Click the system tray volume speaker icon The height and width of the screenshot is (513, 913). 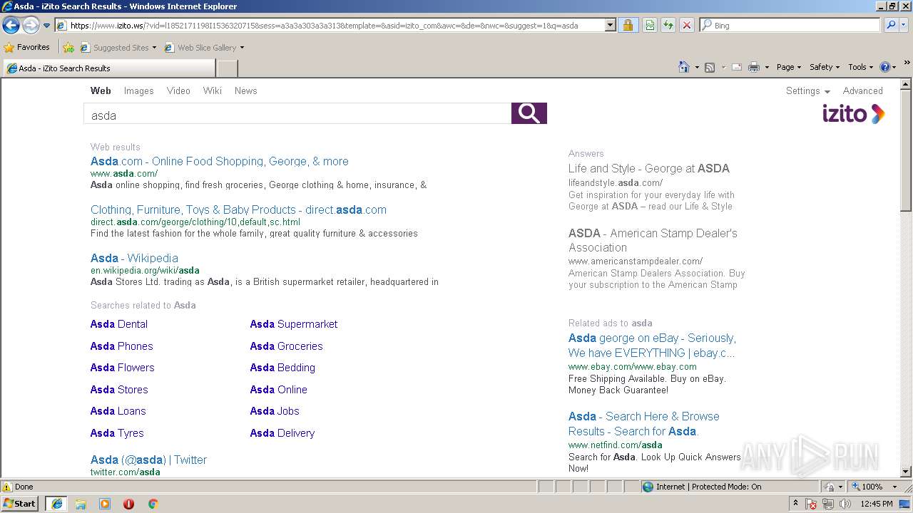coord(845,504)
